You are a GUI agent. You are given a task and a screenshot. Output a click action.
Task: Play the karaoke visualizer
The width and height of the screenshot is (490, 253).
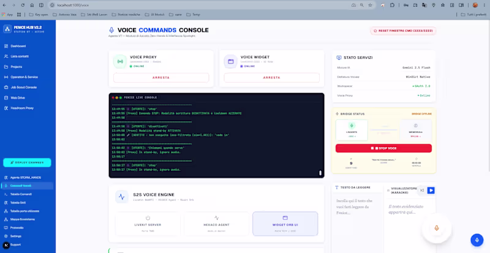click(431, 191)
